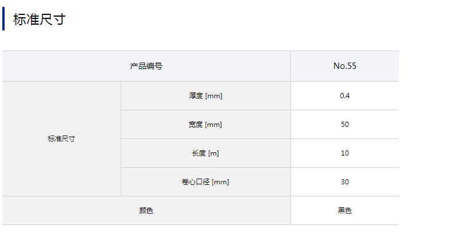Click the [mm] unit next to 卷心口径
This screenshot has height=236, width=461.
tap(221, 182)
